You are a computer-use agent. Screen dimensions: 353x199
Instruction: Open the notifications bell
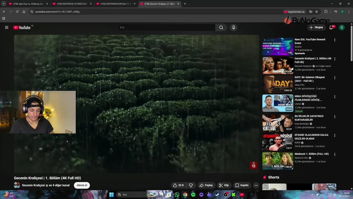(x=331, y=27)
